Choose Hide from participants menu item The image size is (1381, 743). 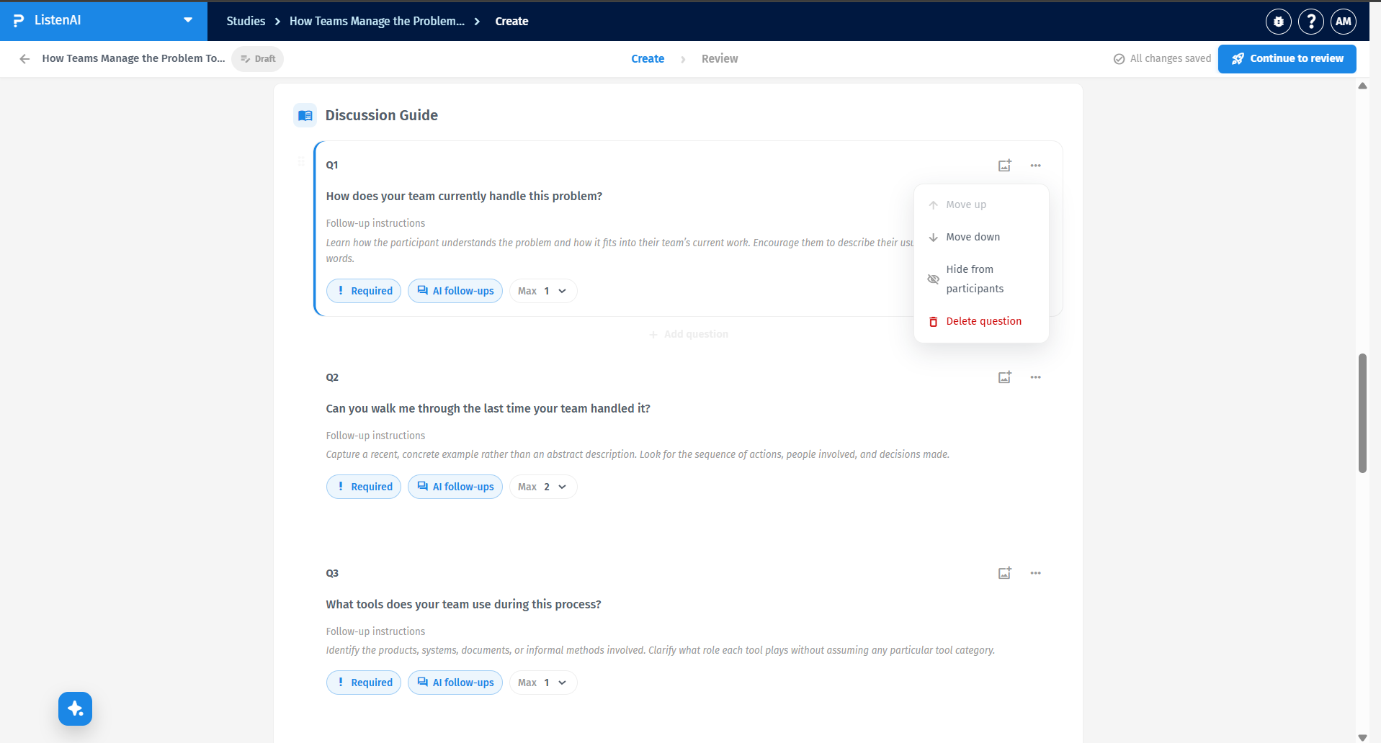coord(981,279)
